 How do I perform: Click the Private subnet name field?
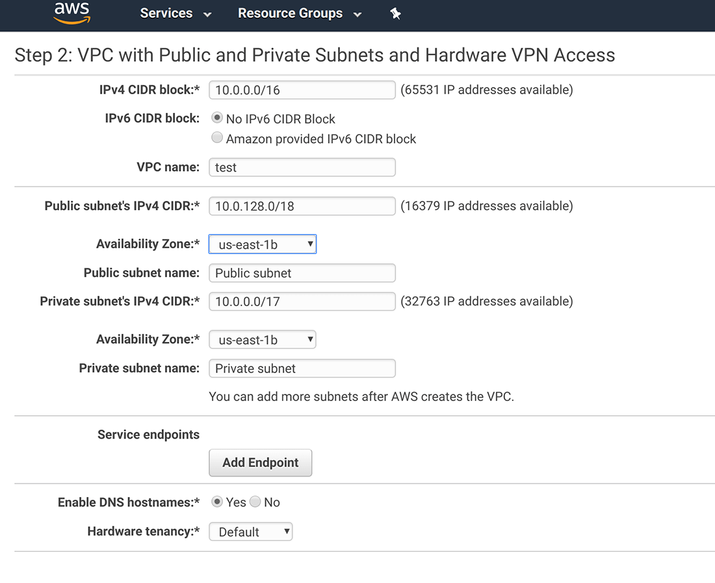tap(302, 368)
